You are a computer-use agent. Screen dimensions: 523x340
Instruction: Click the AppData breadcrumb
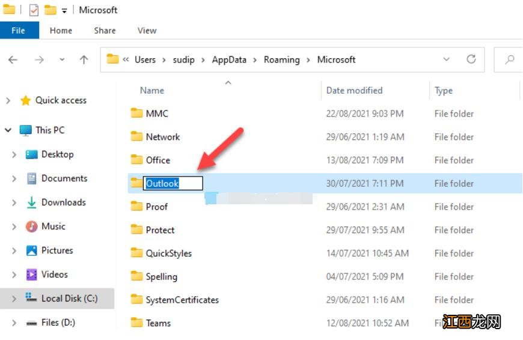[229, 59]
